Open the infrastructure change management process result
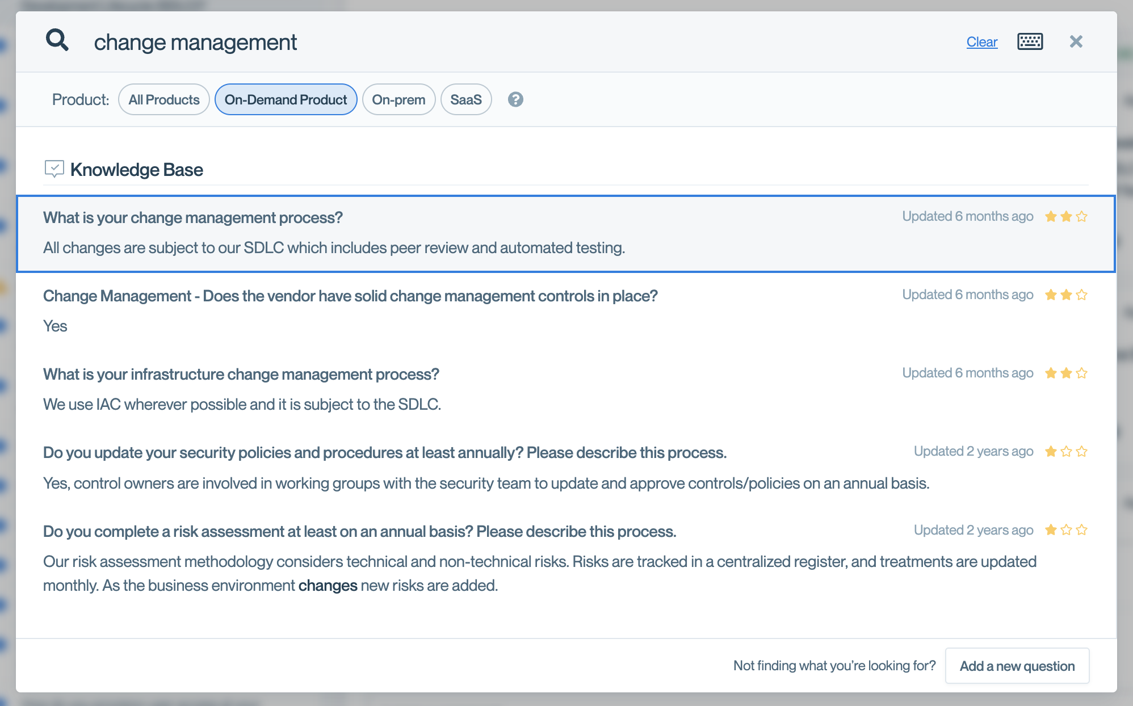 click(241, 375)
